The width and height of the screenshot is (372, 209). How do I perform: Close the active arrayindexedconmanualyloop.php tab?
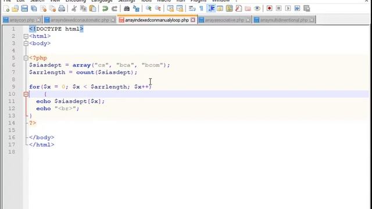(193, 20)
